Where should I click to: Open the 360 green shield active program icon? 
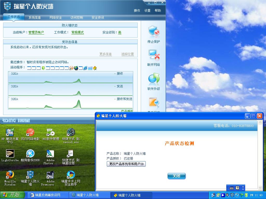click(43, 68)
